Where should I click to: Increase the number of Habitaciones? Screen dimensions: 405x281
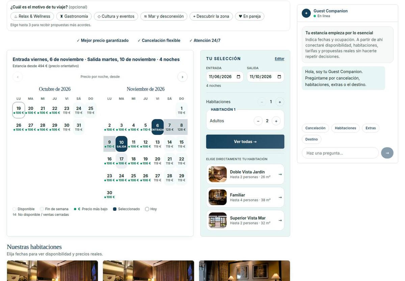pyautogui.click(x=280, y=102)
